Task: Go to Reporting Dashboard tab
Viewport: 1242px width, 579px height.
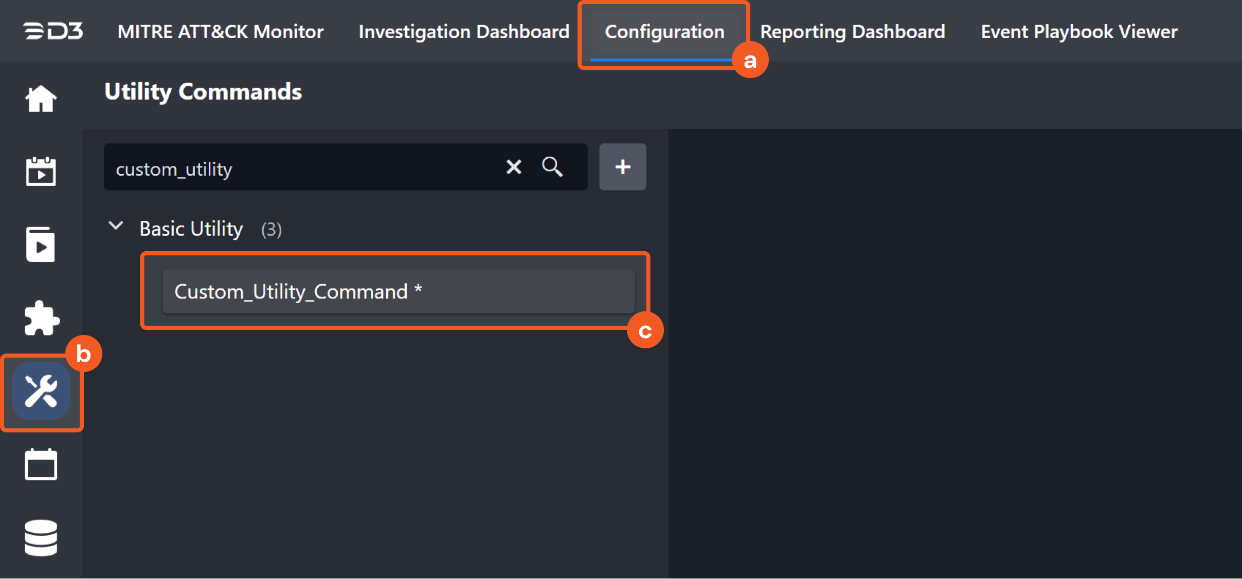Action: click(852, 31)
